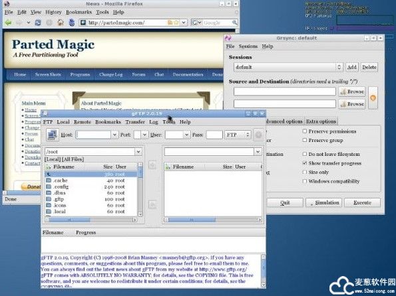Select the .cache folder in gFTP

(x=91, y=181)
